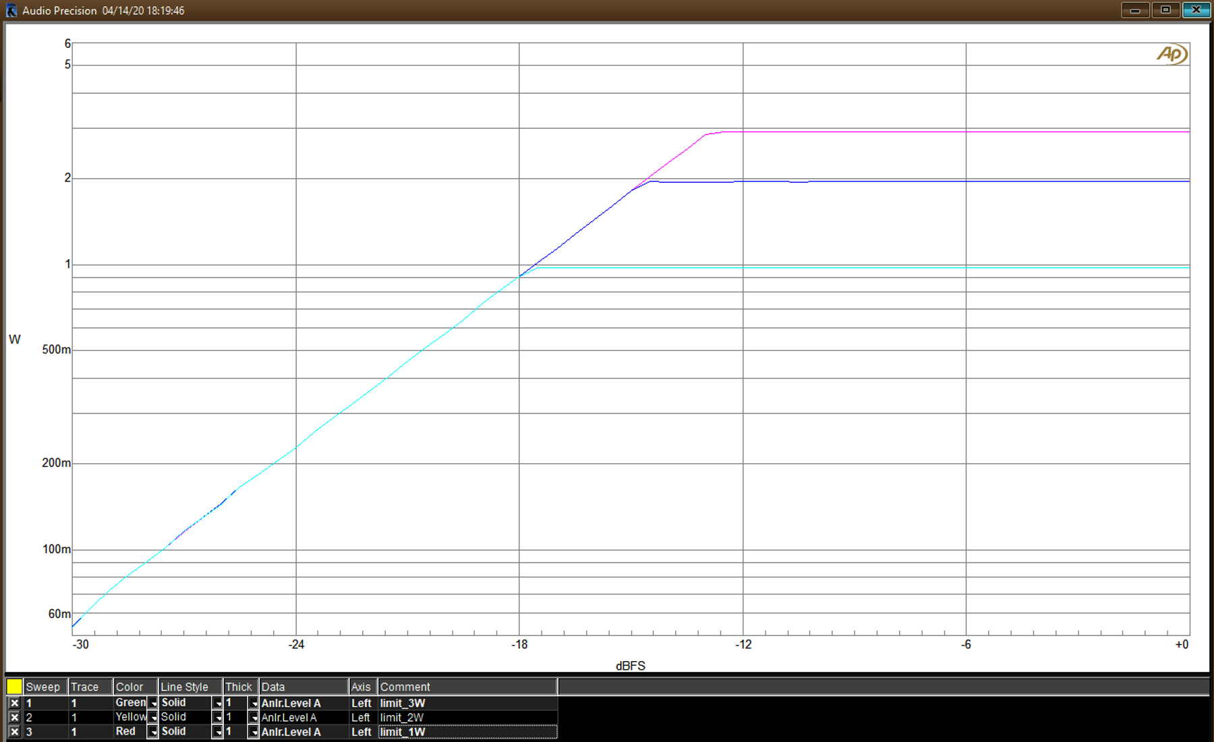Close the Audio Precision graph window
1214x742 pixels.
(x=1196, y=10)
